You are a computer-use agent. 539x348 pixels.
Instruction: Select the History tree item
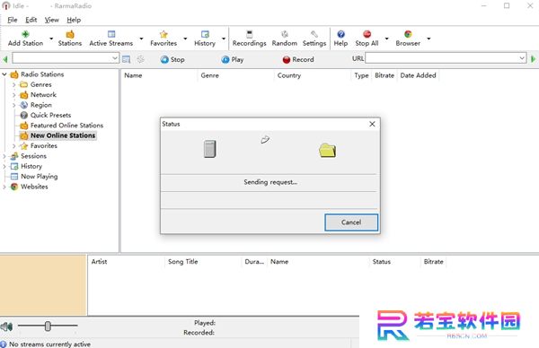pos(31,167)
